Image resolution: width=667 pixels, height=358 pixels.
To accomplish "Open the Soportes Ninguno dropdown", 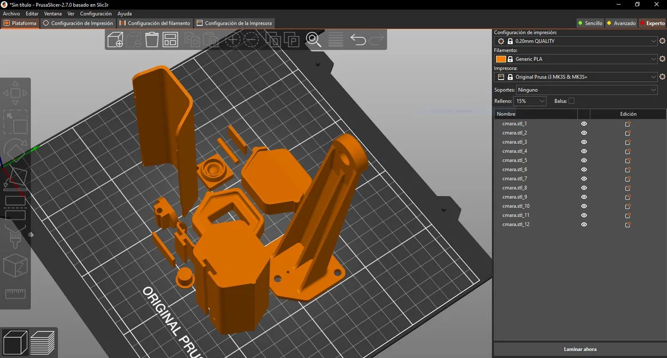I will click(x=653, y=90).
